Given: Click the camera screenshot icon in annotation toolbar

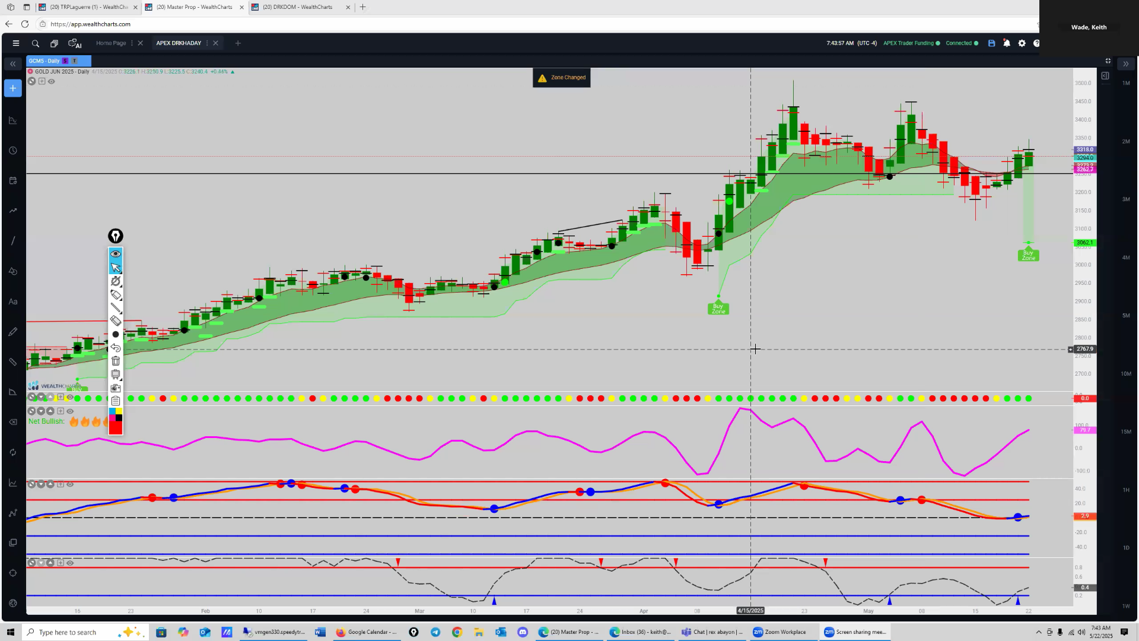Looking at the screenshot, I should coord(116,388).
